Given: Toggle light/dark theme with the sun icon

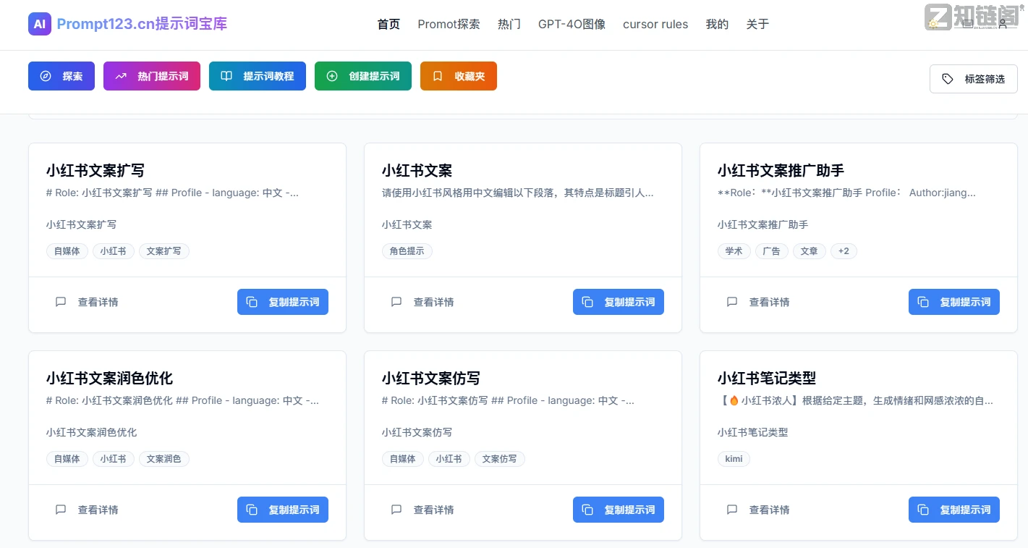Looking at the screenshot, I should coord(933,23).
